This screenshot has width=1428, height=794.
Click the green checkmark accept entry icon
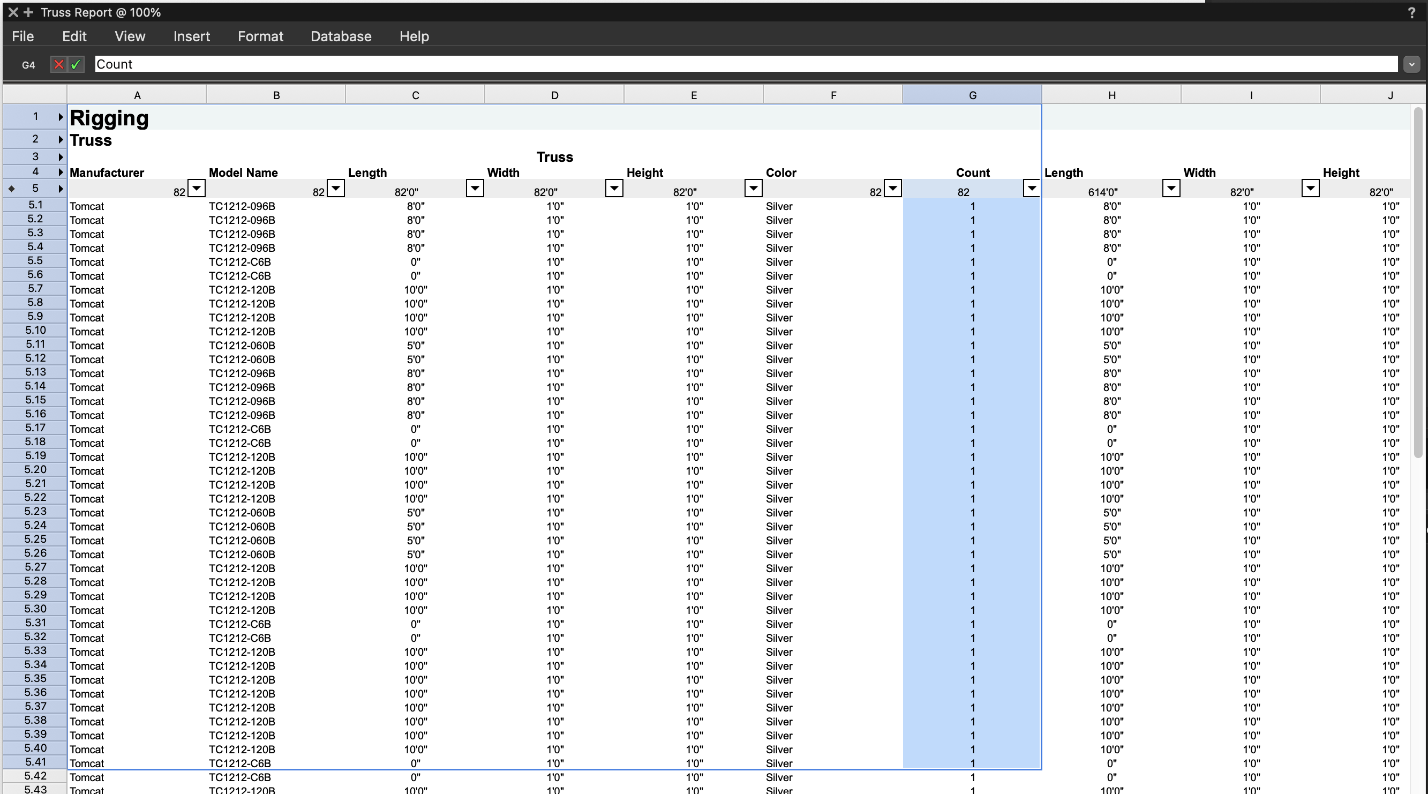click(x=76, y=64)
